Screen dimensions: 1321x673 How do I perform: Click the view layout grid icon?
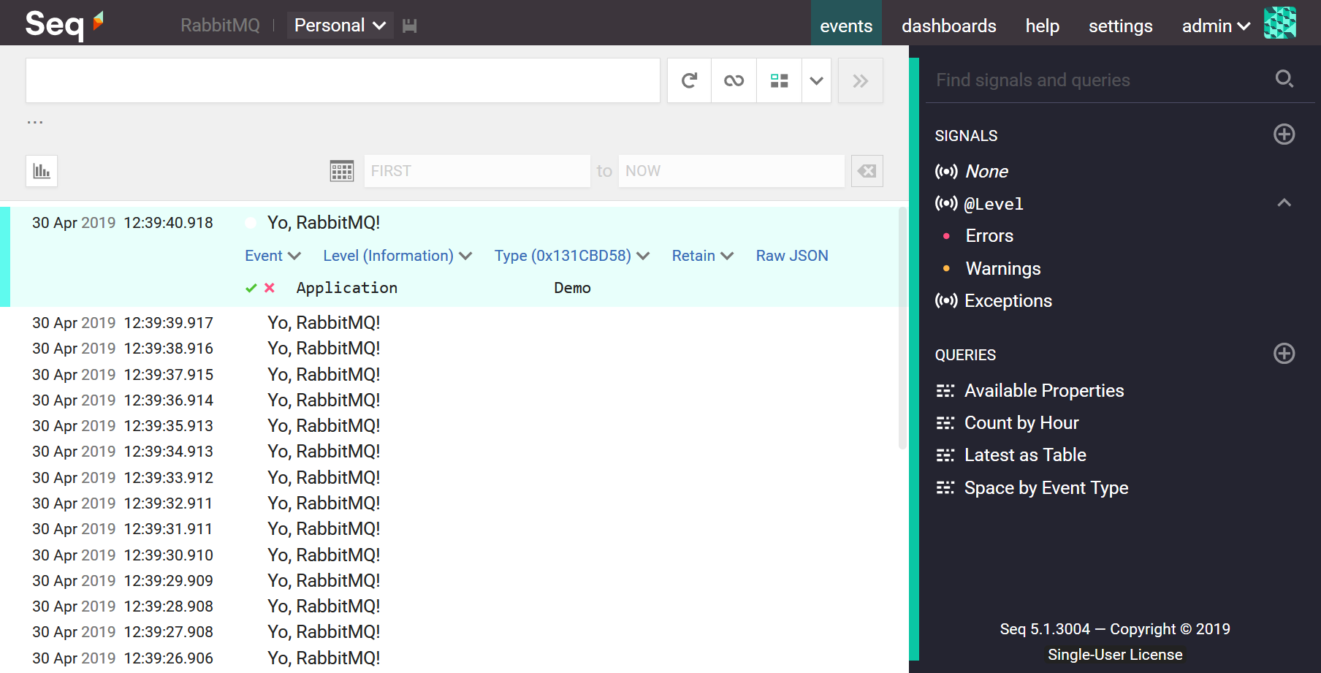point(780,80)
